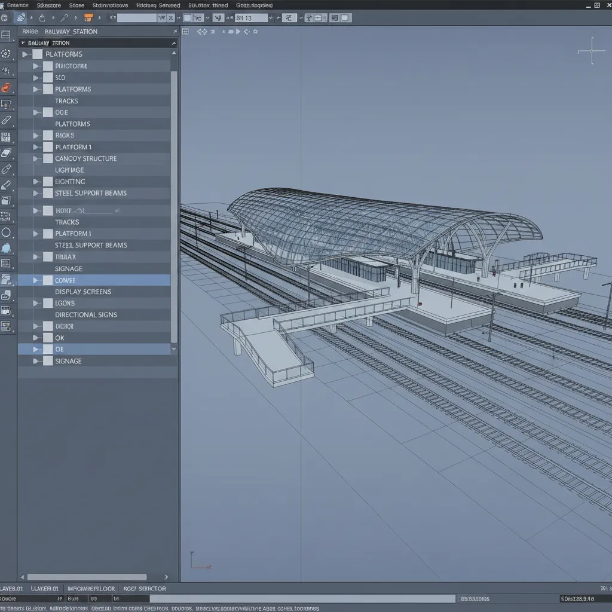Enable the checkbox beside PLATFORM 1

(x=47, y=147)
